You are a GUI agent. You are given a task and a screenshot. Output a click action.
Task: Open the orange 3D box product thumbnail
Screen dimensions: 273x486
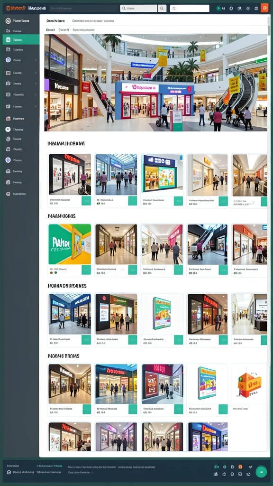click(249, 383)
